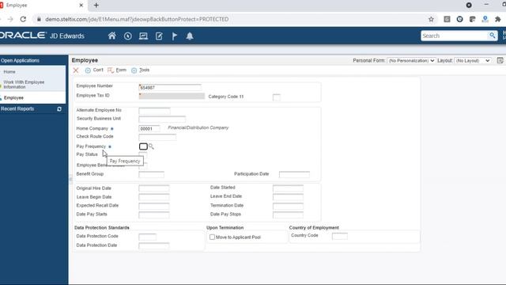Click the Employee Number field
The height and width of the screenshot is (285, 506).
click(x=170, y=87)
